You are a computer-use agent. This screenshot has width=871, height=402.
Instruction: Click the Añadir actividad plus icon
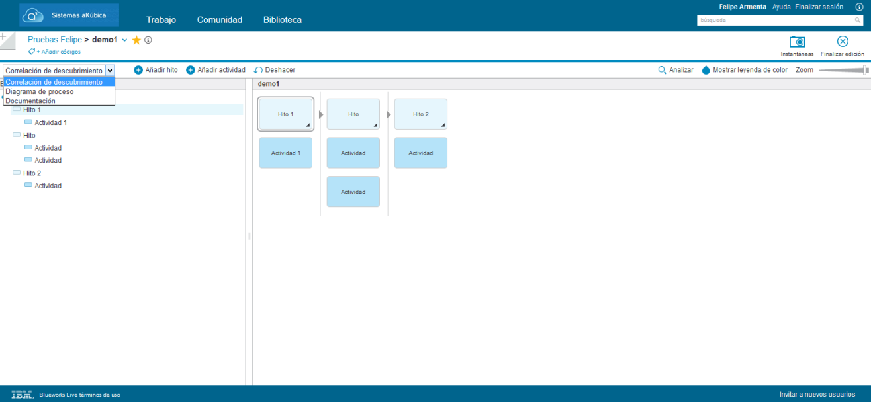click(191, 70)
